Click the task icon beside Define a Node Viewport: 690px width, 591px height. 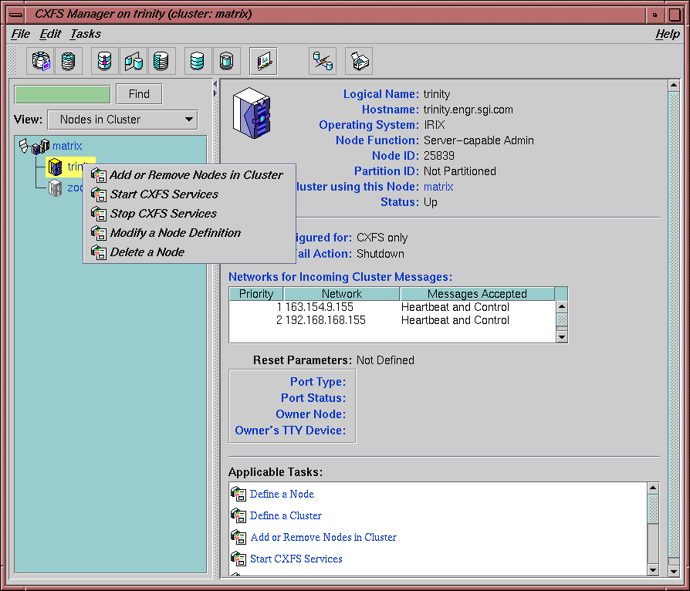(238, 495)
